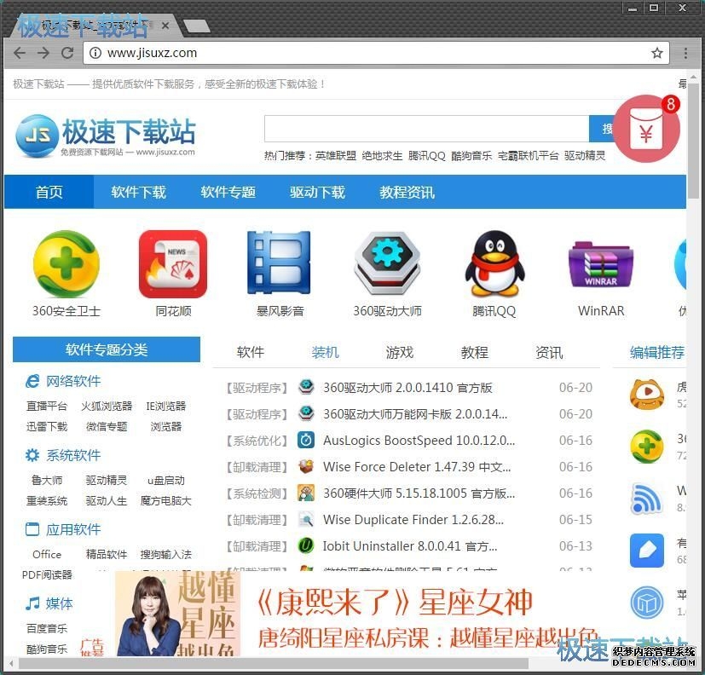The image size is (705, 675).
Task: Open the 暴风影音 film icon
Action: point(280,262)
